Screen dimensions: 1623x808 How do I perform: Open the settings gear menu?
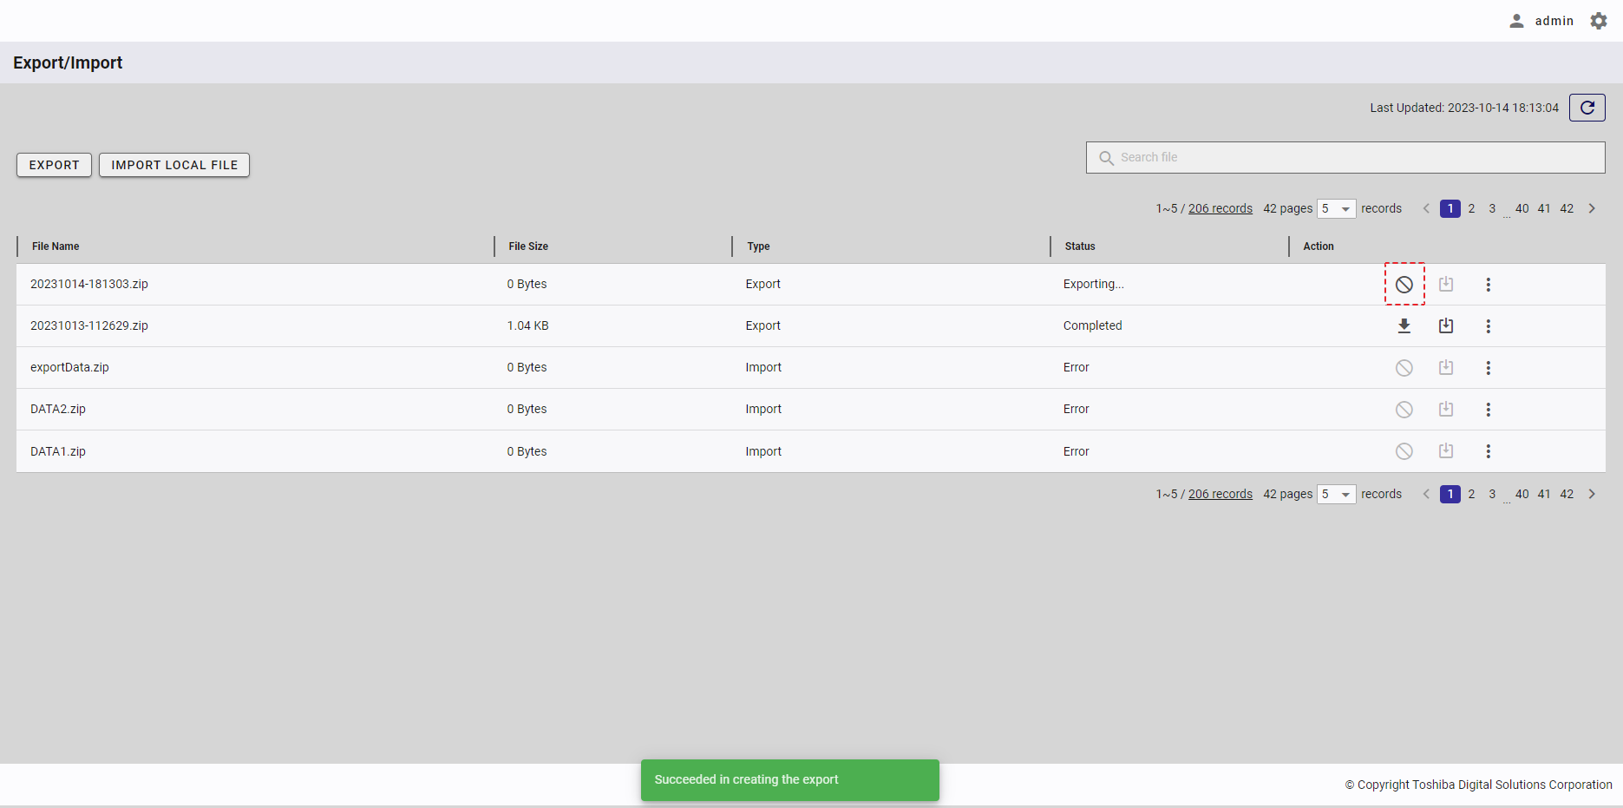pos(1598,21)
